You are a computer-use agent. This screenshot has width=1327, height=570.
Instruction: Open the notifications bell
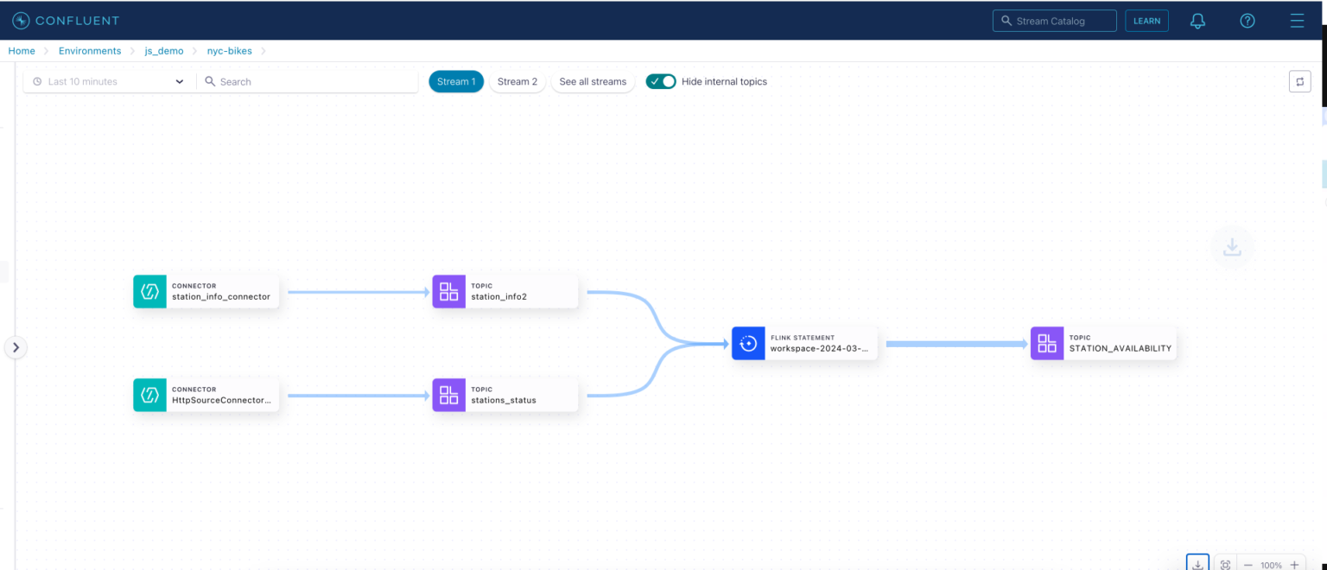(x=1197, y=21)
